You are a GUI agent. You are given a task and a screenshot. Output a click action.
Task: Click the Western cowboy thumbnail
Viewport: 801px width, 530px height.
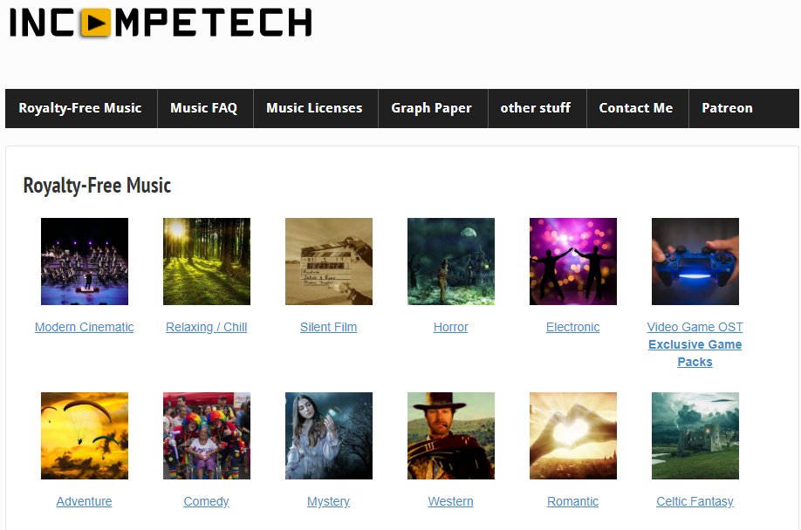click(x=450, y=436)
